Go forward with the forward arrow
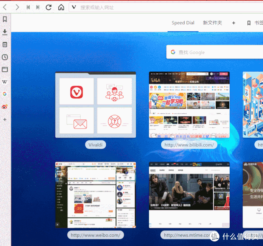263x246 pixels. tap(17, 7)
